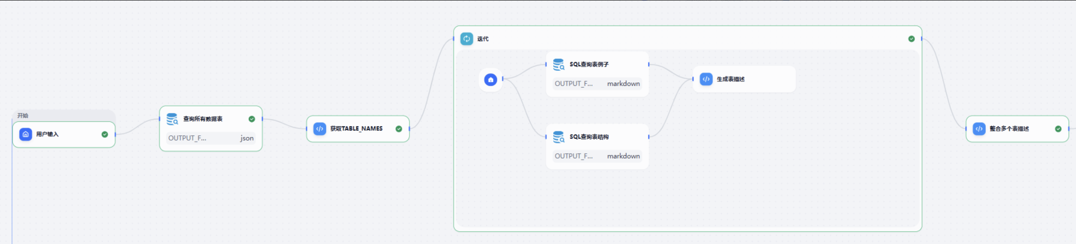1076x244 pixels.
Task: Click green check on 整合多个表描述 node
Action: pos(1059,129)
